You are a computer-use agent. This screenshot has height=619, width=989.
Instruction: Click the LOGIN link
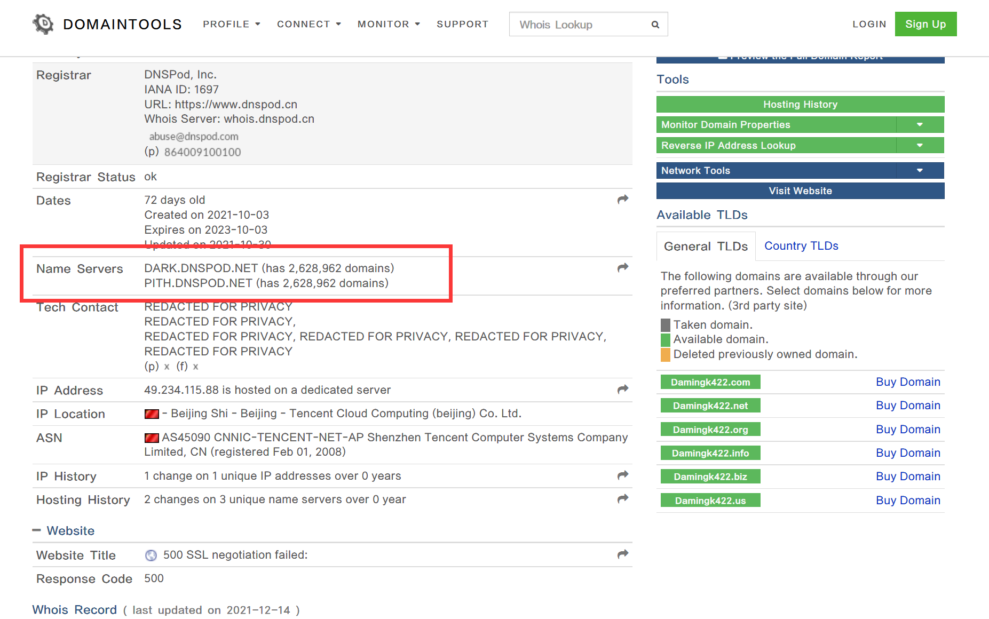869,24
